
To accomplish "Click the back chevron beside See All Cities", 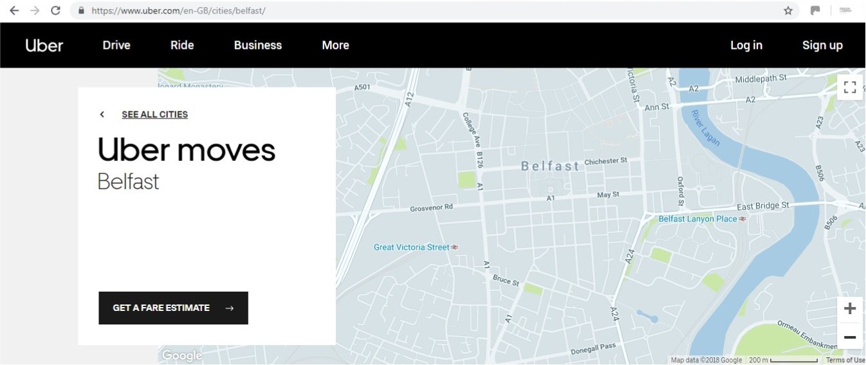I will (x=102, y=115).
